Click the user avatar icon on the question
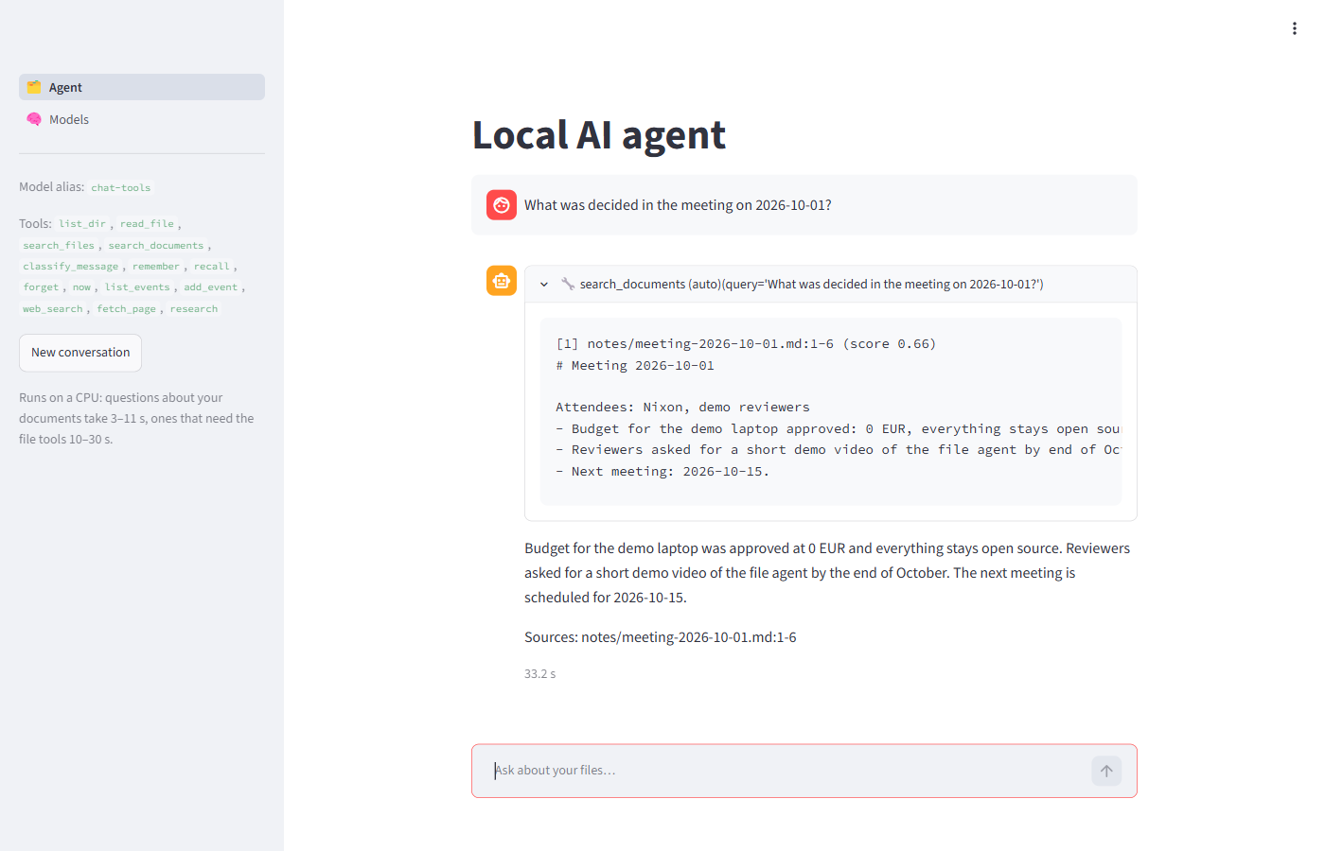Viewport: 1325px width, 851px height. click(502, 205)
